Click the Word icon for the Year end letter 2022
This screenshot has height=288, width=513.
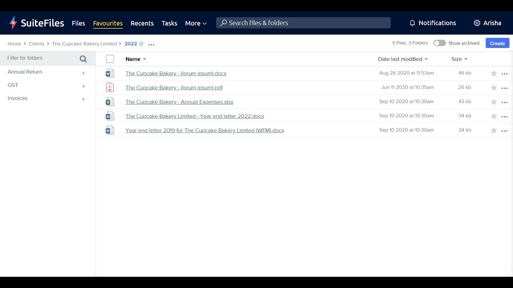(109, 116)
